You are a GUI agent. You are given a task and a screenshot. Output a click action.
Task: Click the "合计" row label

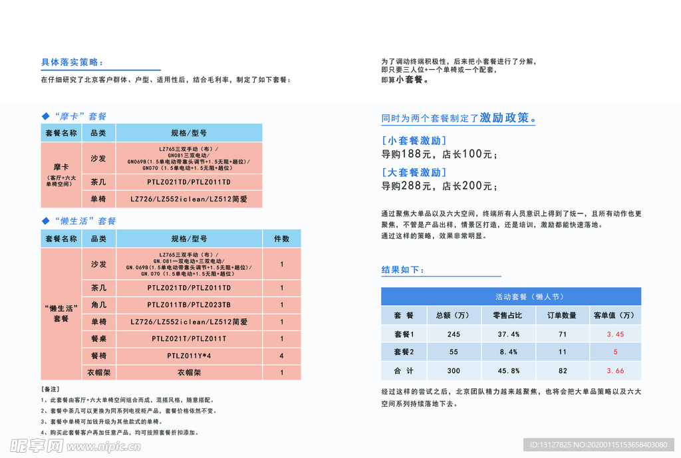coord(404,371)
